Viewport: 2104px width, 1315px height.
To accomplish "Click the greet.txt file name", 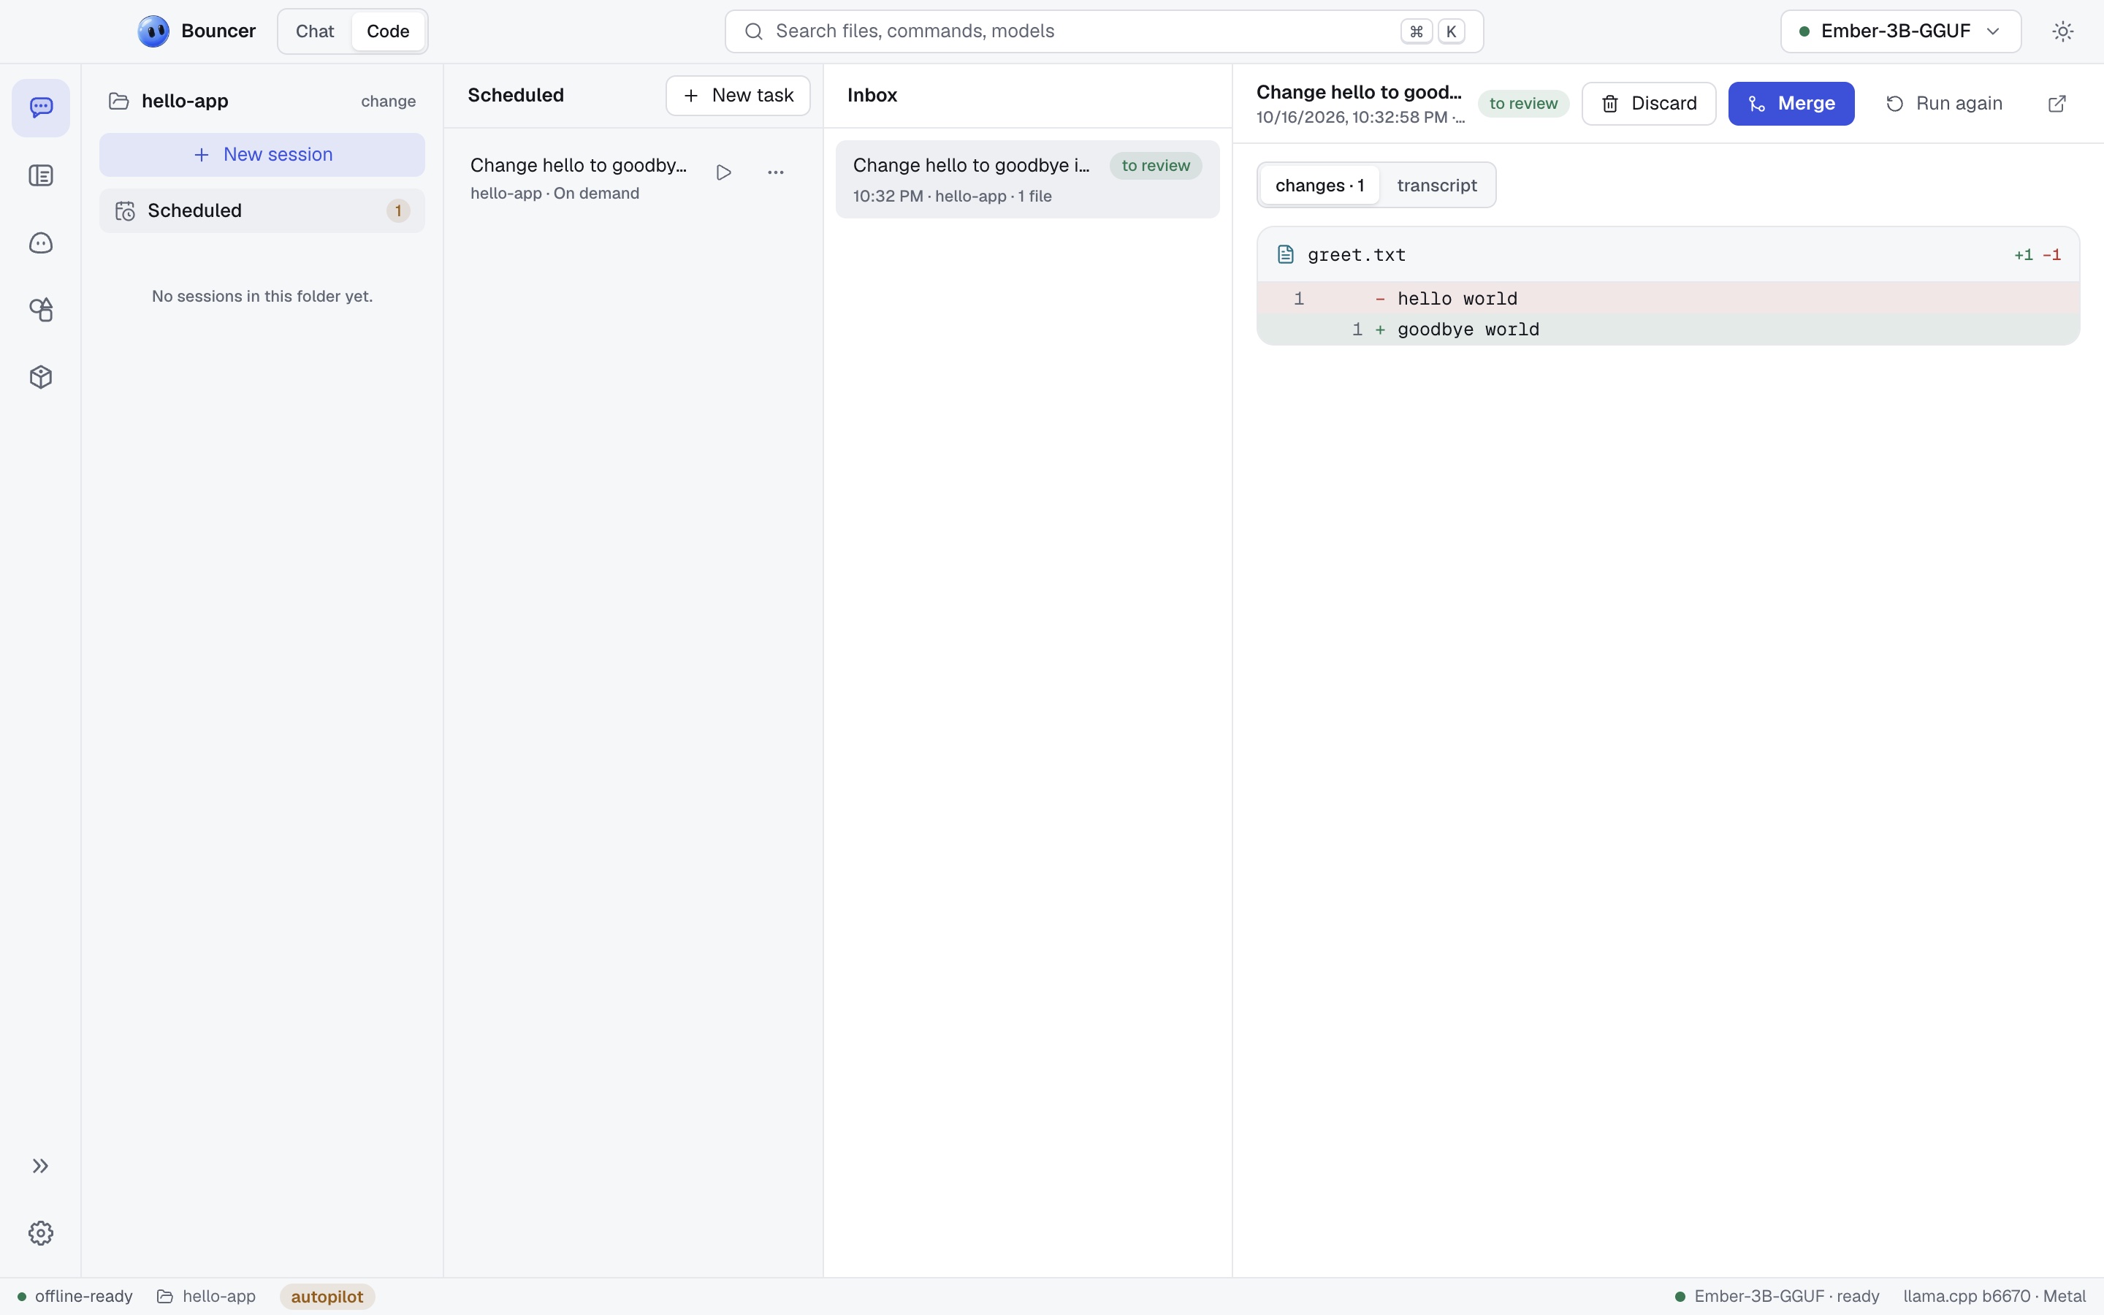I will tap(1357, 255).
